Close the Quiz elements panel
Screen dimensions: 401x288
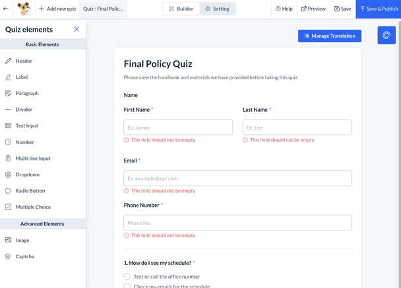[77, 30]
